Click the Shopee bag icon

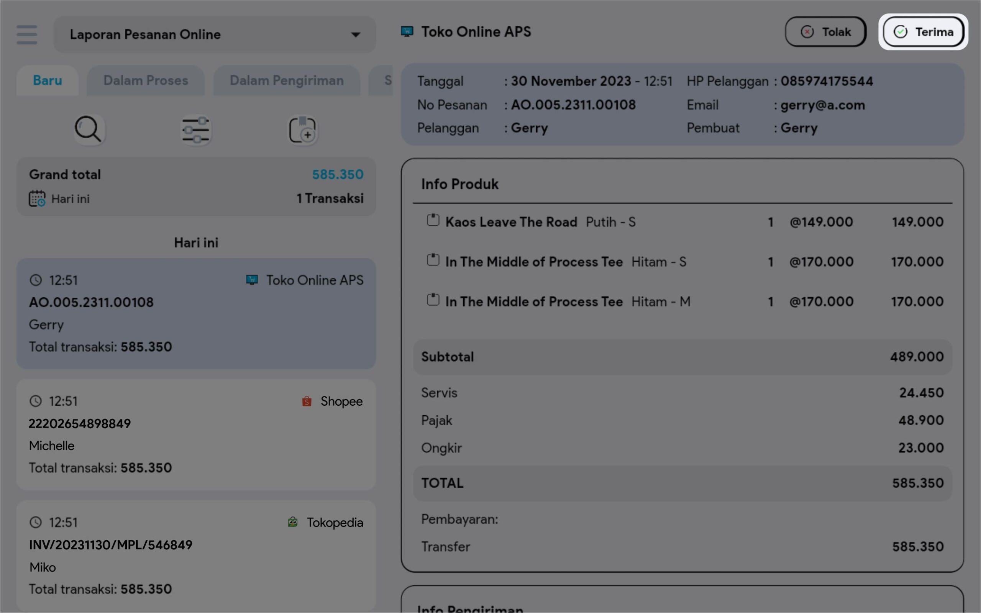click(x=307, y=402)
